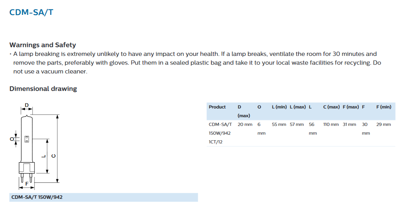Click the D dimension label on drawing
414x209 pixels.
point(27,105)
